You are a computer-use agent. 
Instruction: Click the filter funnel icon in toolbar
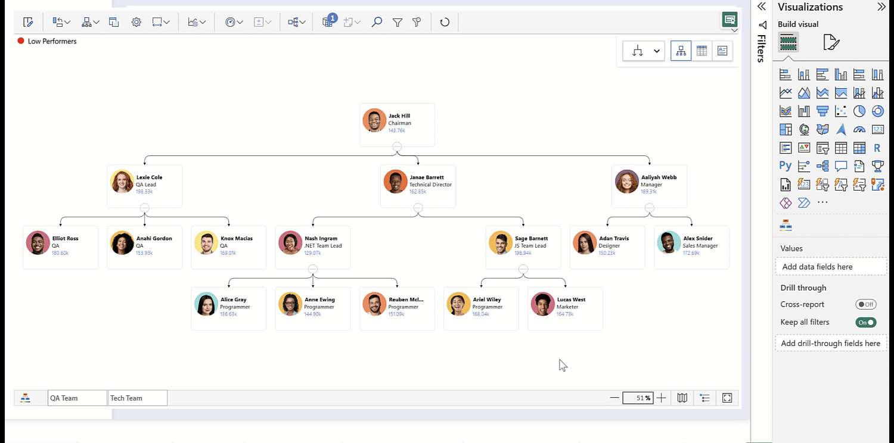(398, 22)
